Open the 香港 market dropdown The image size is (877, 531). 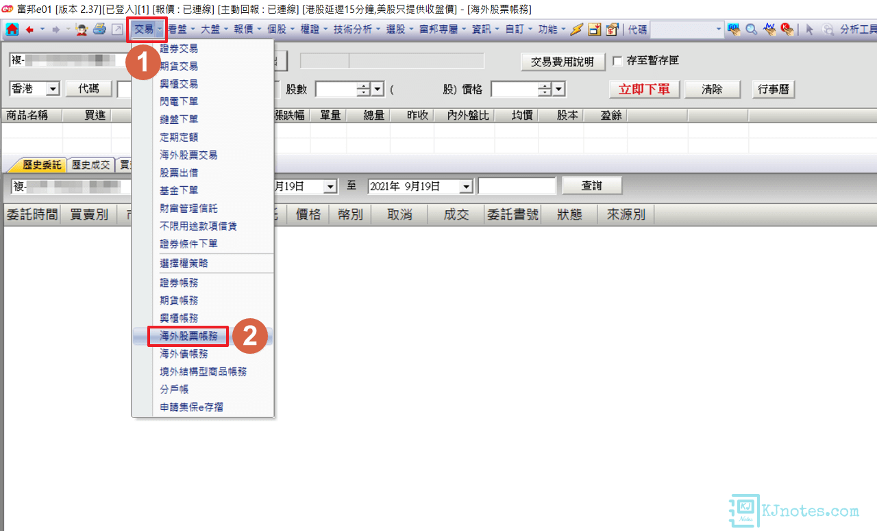pyautogui.click(x=53, y=89)
